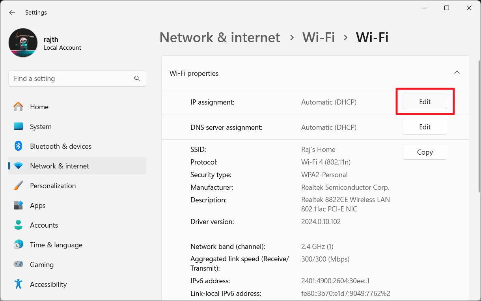Click the Bluetooth & devices icon
The image size is (481, 301).
click(18, 146)
